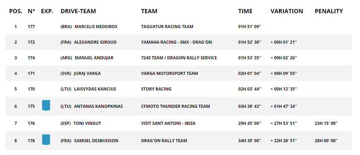Click the blue icon beside Samuel Desbuisson
Image resolution: width=360 pixels, height=155 pixels.
(46, 140)
